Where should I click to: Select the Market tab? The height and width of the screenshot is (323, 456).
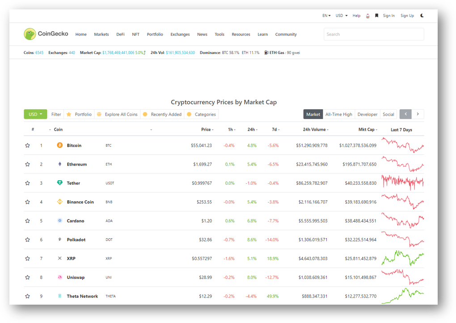pos(313,114)
